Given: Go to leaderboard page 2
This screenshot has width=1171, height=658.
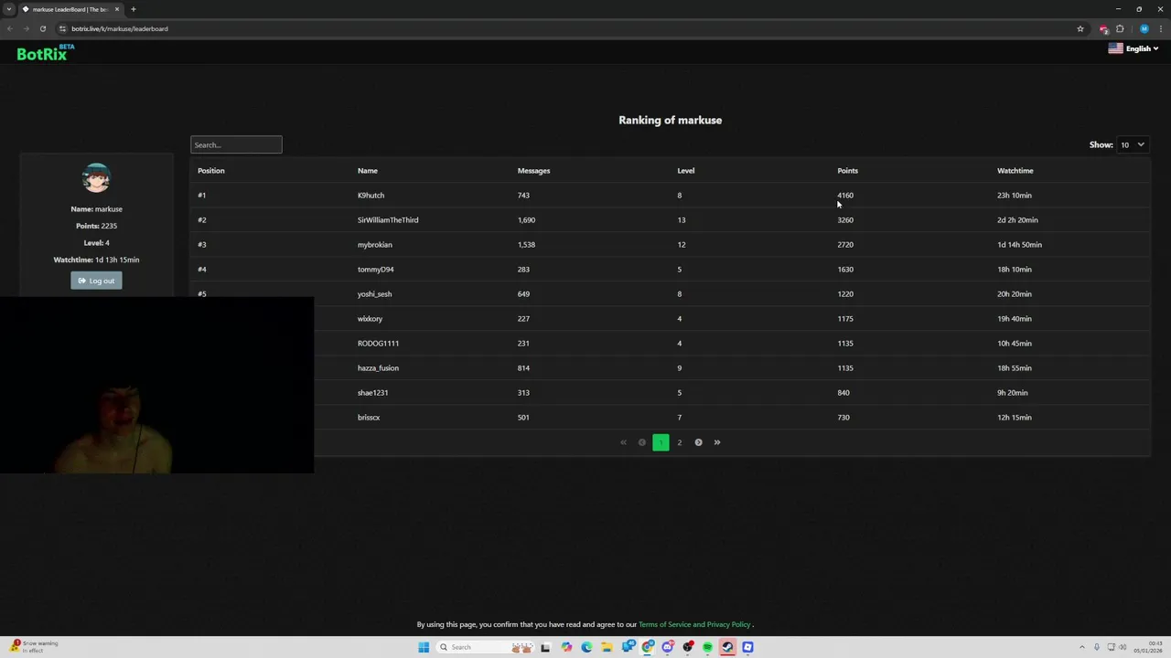Looking at the screenshot, I should click(679, 442).
